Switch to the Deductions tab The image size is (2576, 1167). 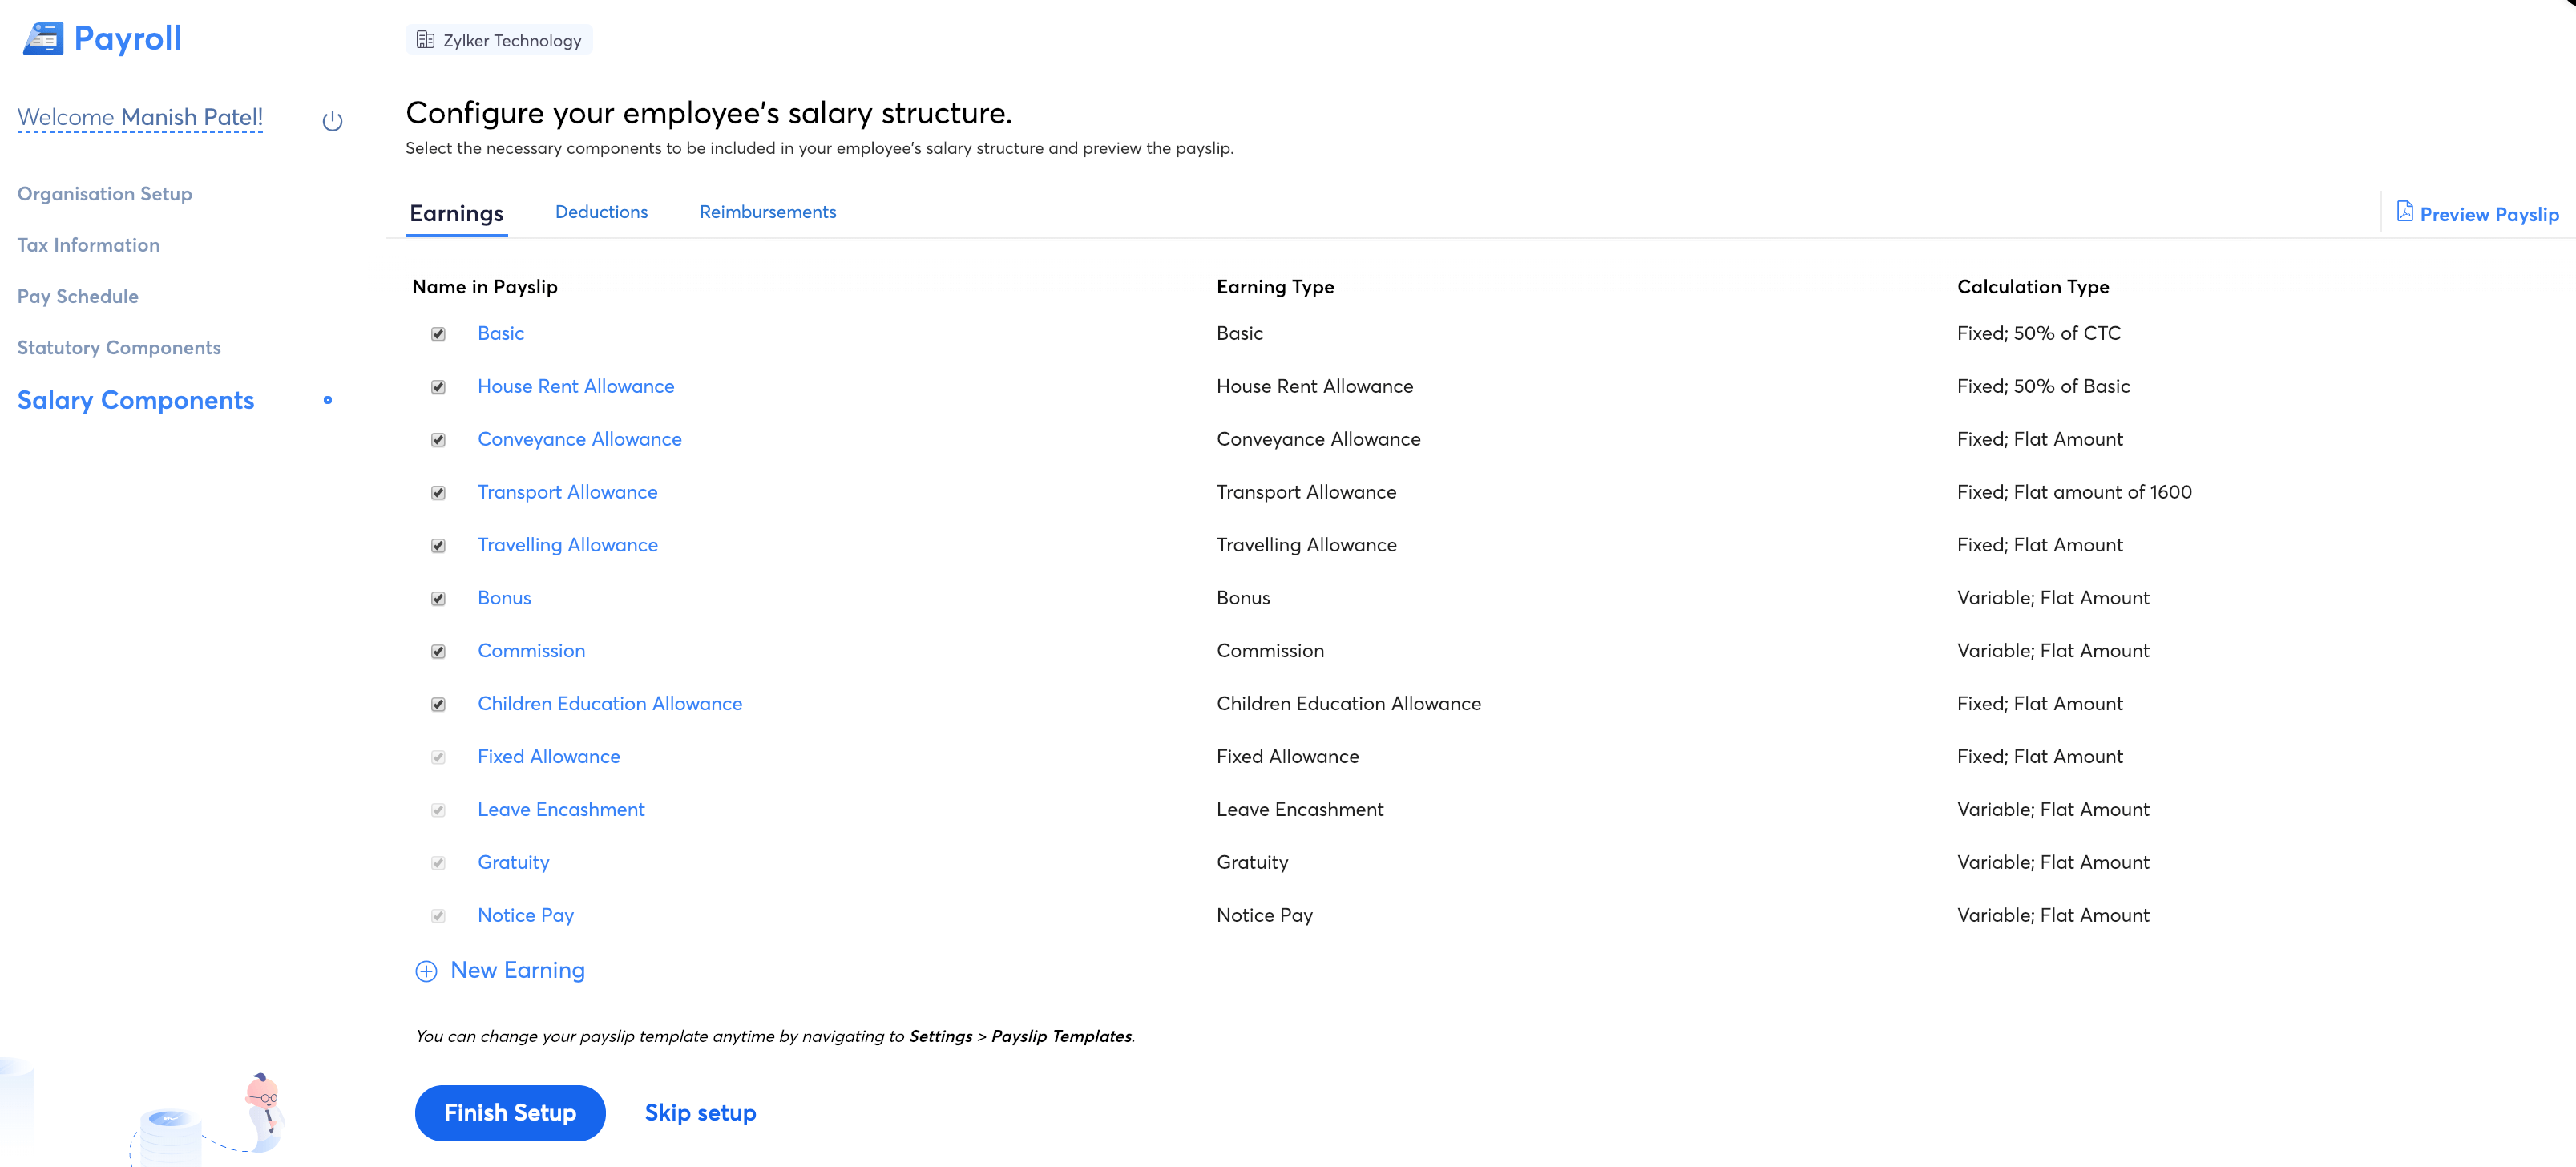coord(601,212)
